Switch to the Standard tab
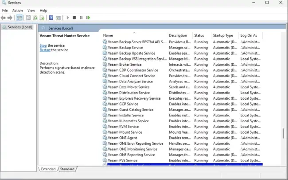This screenshot has height=180, width=288. pos(67,169)
